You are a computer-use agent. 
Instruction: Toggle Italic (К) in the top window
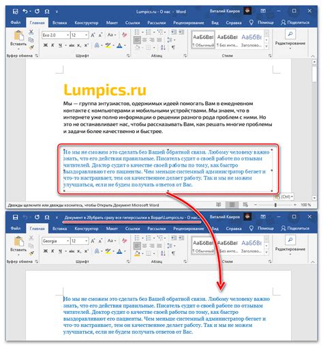click(x=52, y=46)
